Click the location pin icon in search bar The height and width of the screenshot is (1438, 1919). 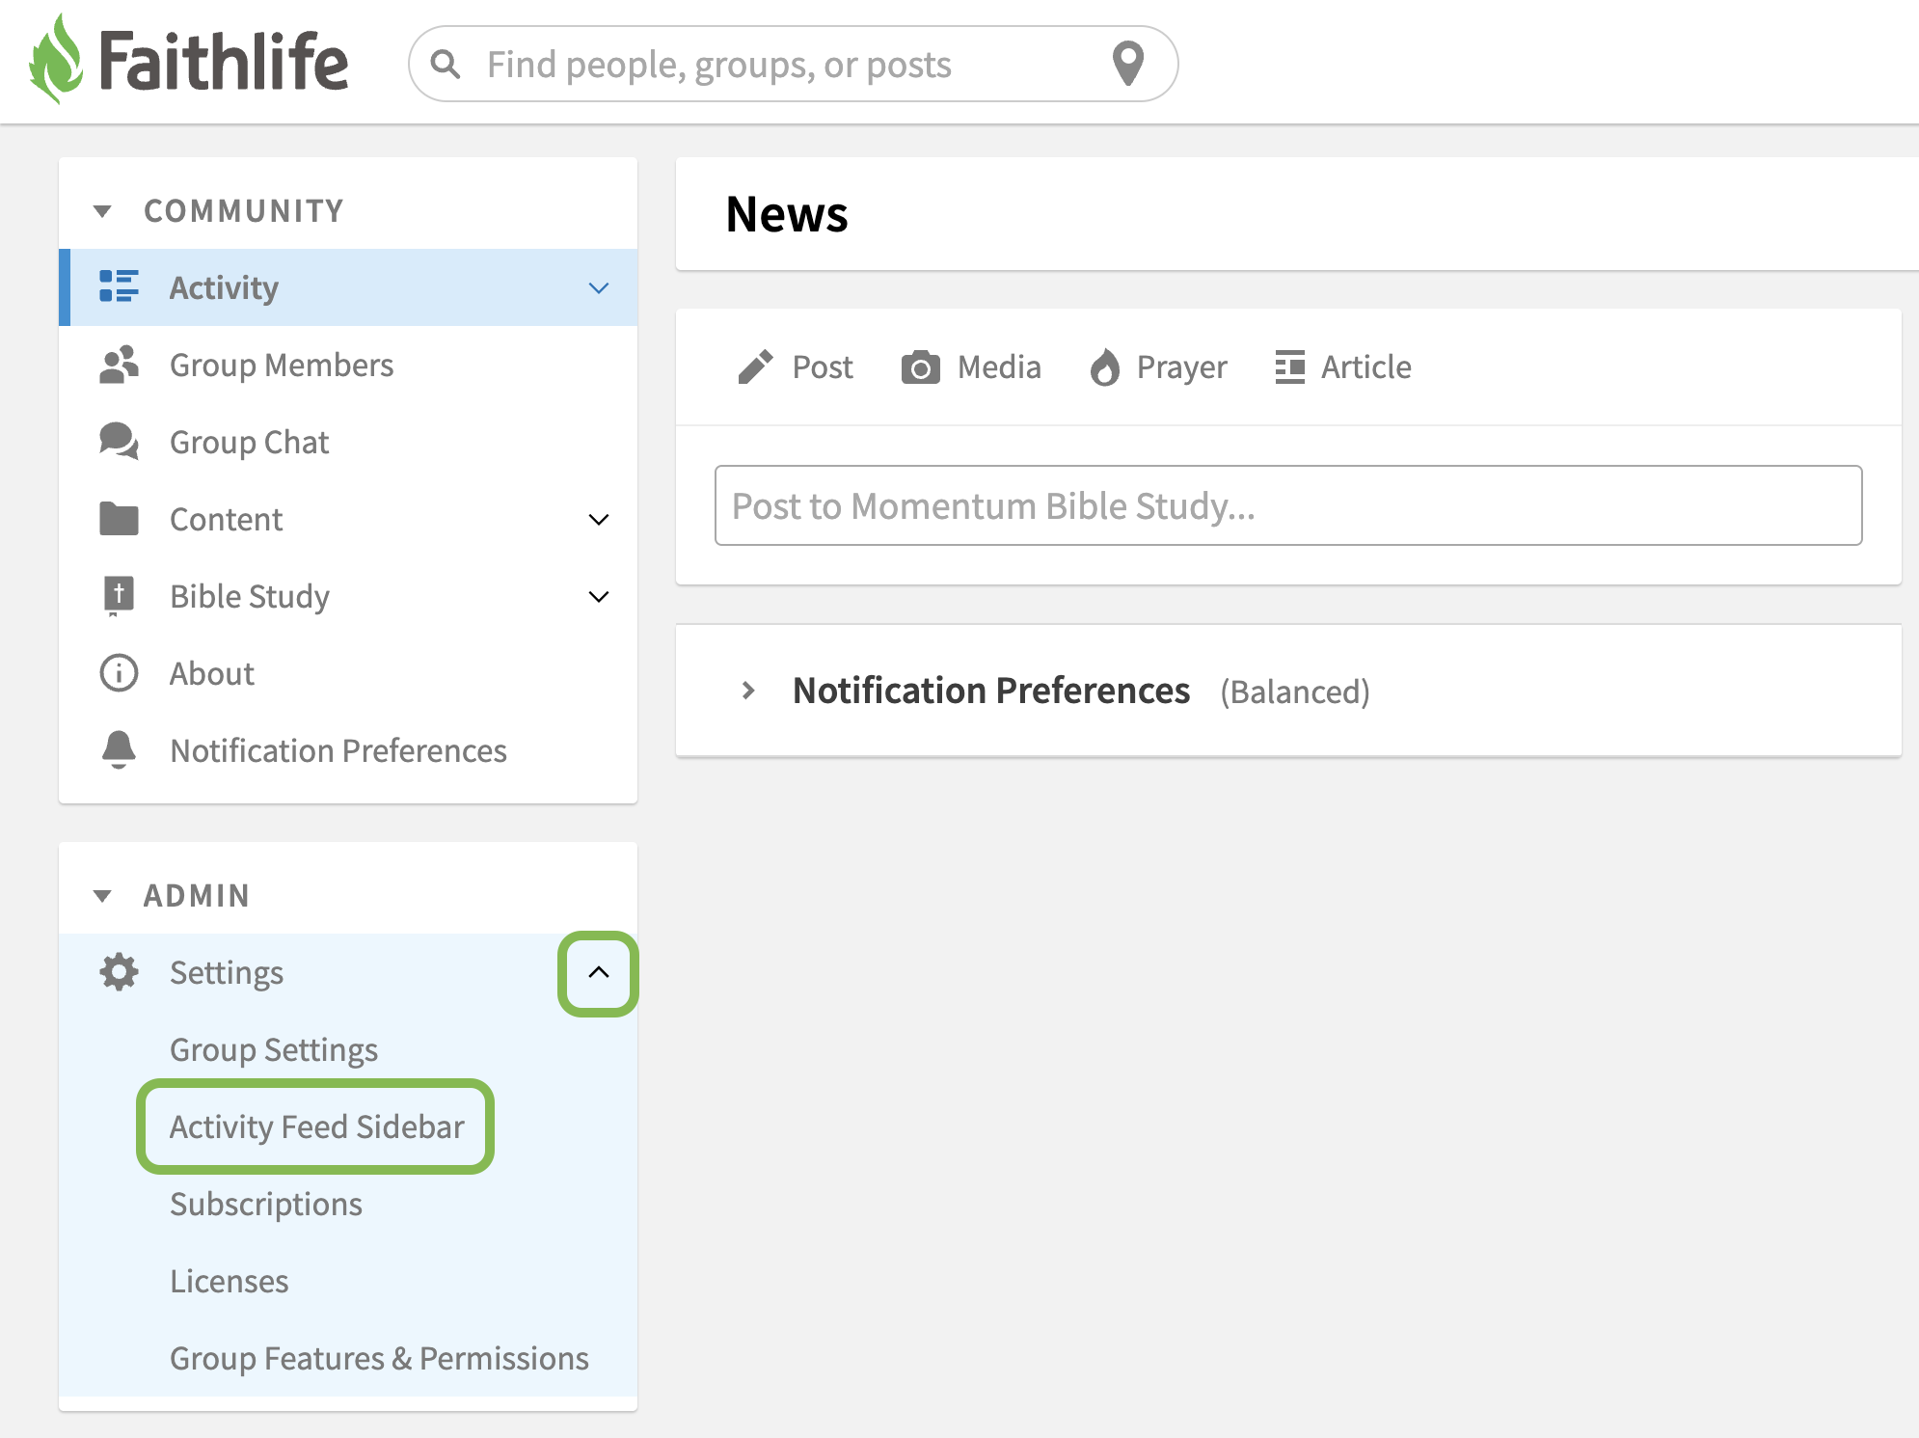pyautogui.click(x=1128, y=65)
